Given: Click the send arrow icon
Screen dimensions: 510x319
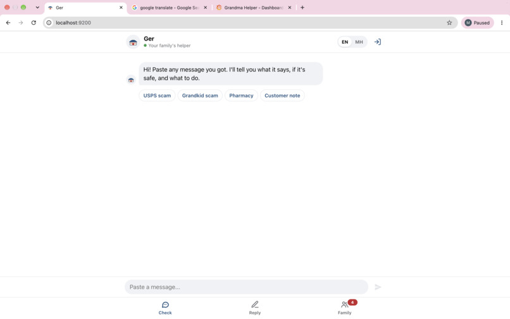Looking at the screenshot, I should tap(378, 287).
